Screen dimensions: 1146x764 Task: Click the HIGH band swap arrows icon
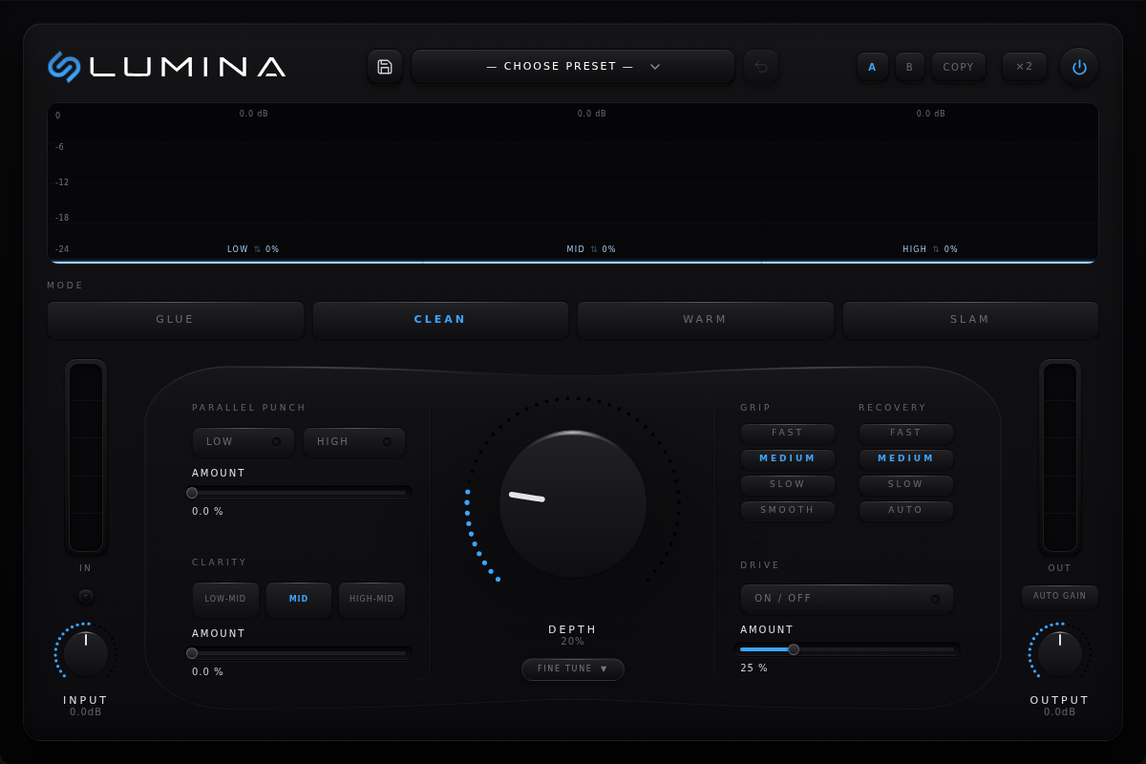pyautogui.click(x=936, y=249)
